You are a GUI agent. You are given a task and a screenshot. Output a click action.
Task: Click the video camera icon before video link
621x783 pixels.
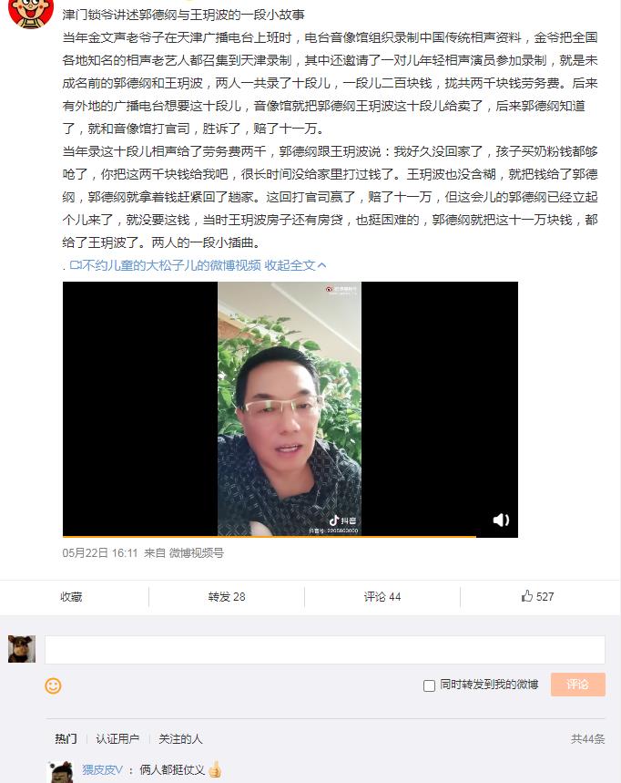pos(76,265)
